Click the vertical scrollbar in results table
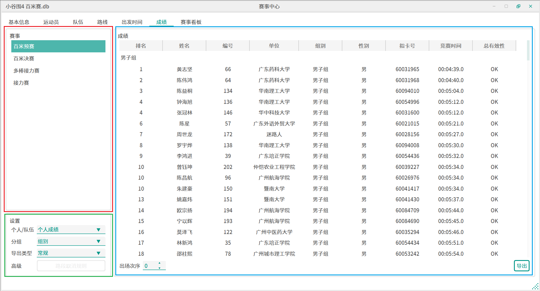540x291 pixels. click(x=528, y=51)
